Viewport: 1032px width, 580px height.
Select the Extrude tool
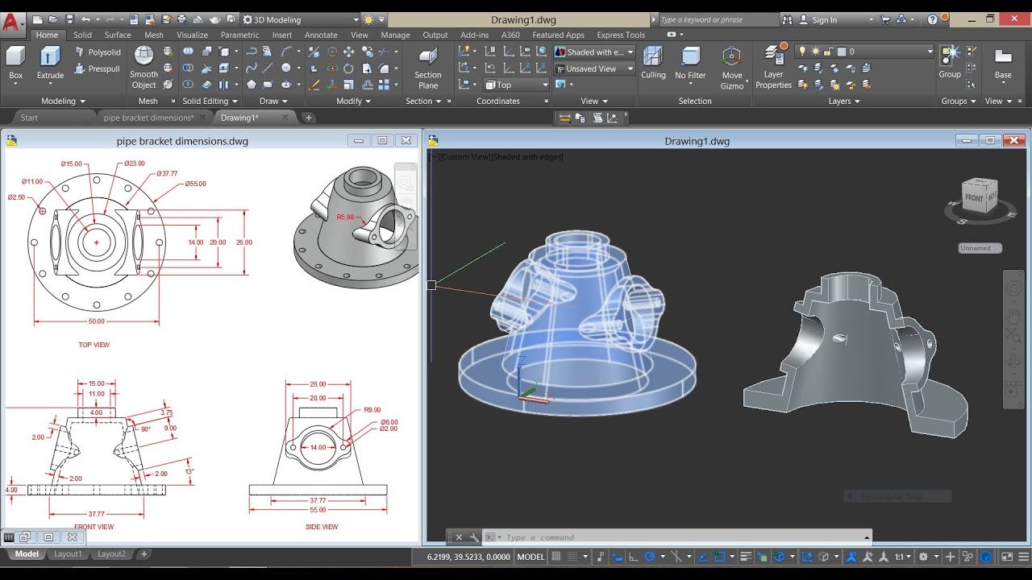tap(50, 63)
